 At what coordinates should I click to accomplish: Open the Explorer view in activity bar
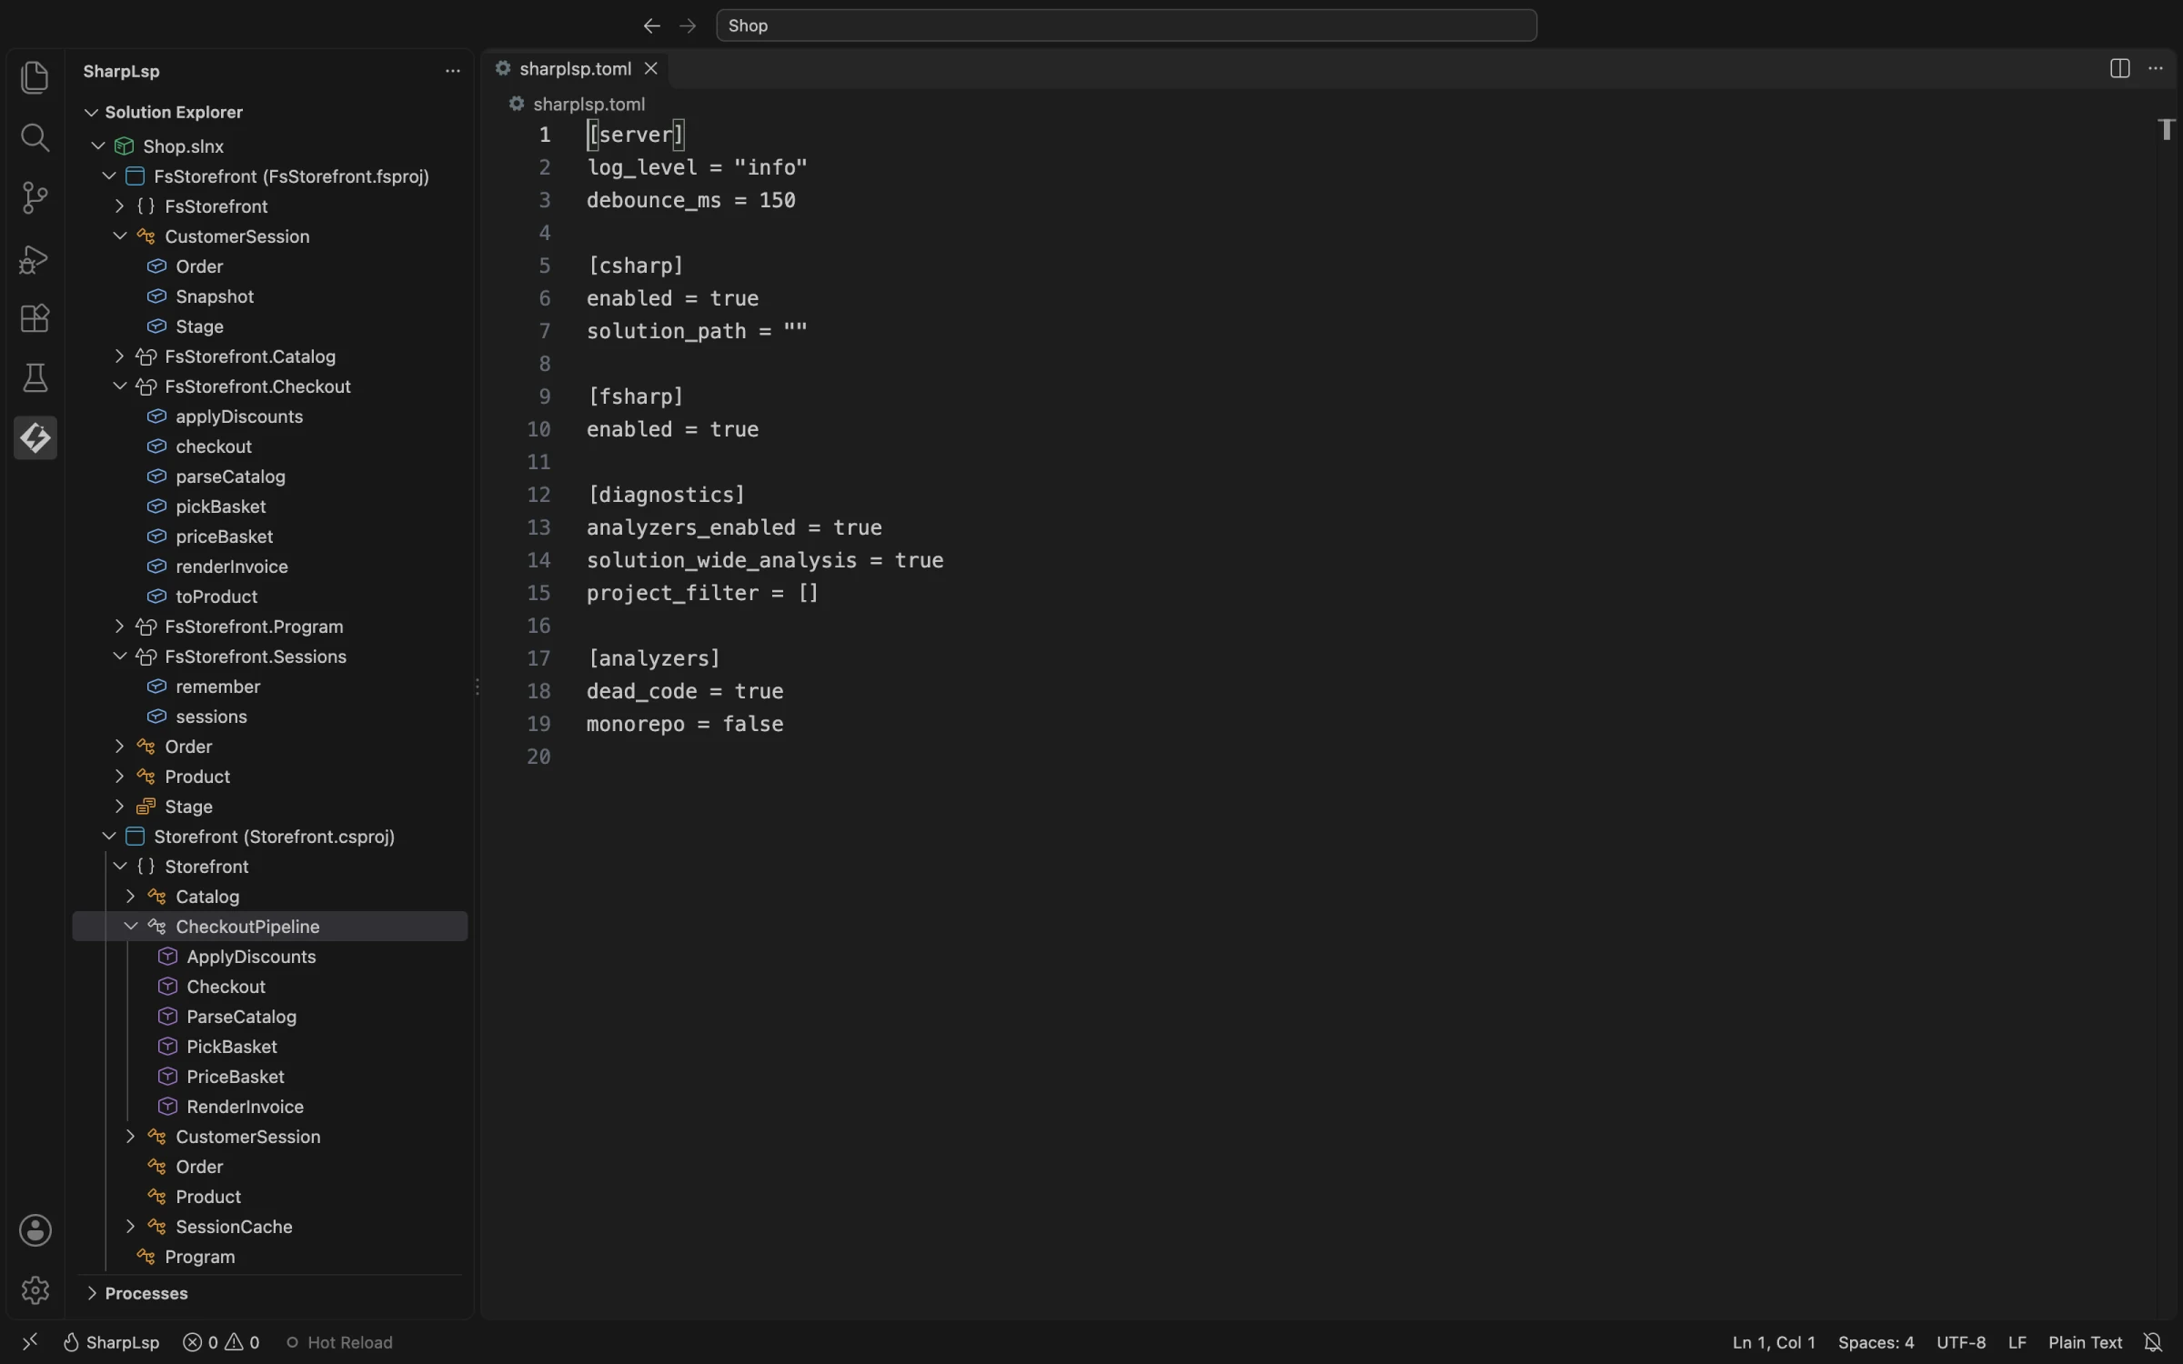pos(35,77)
